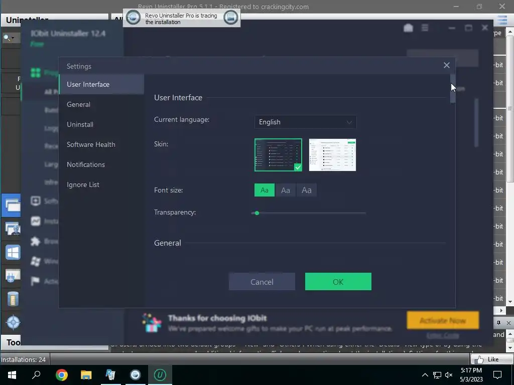514x385 pixels.
Task: Click IObit Action Center flag icon
Action: click(36, 281)
